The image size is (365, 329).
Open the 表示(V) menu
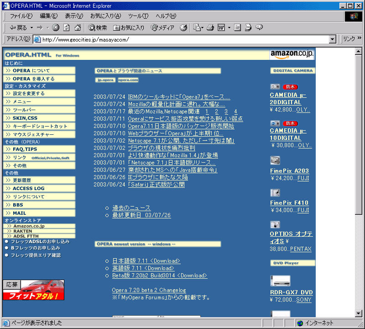[x=74, y=16]
